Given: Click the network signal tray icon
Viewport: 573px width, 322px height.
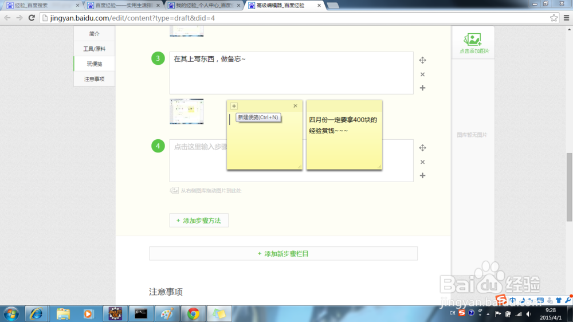Looking at the screenshot, I should 519,314.
